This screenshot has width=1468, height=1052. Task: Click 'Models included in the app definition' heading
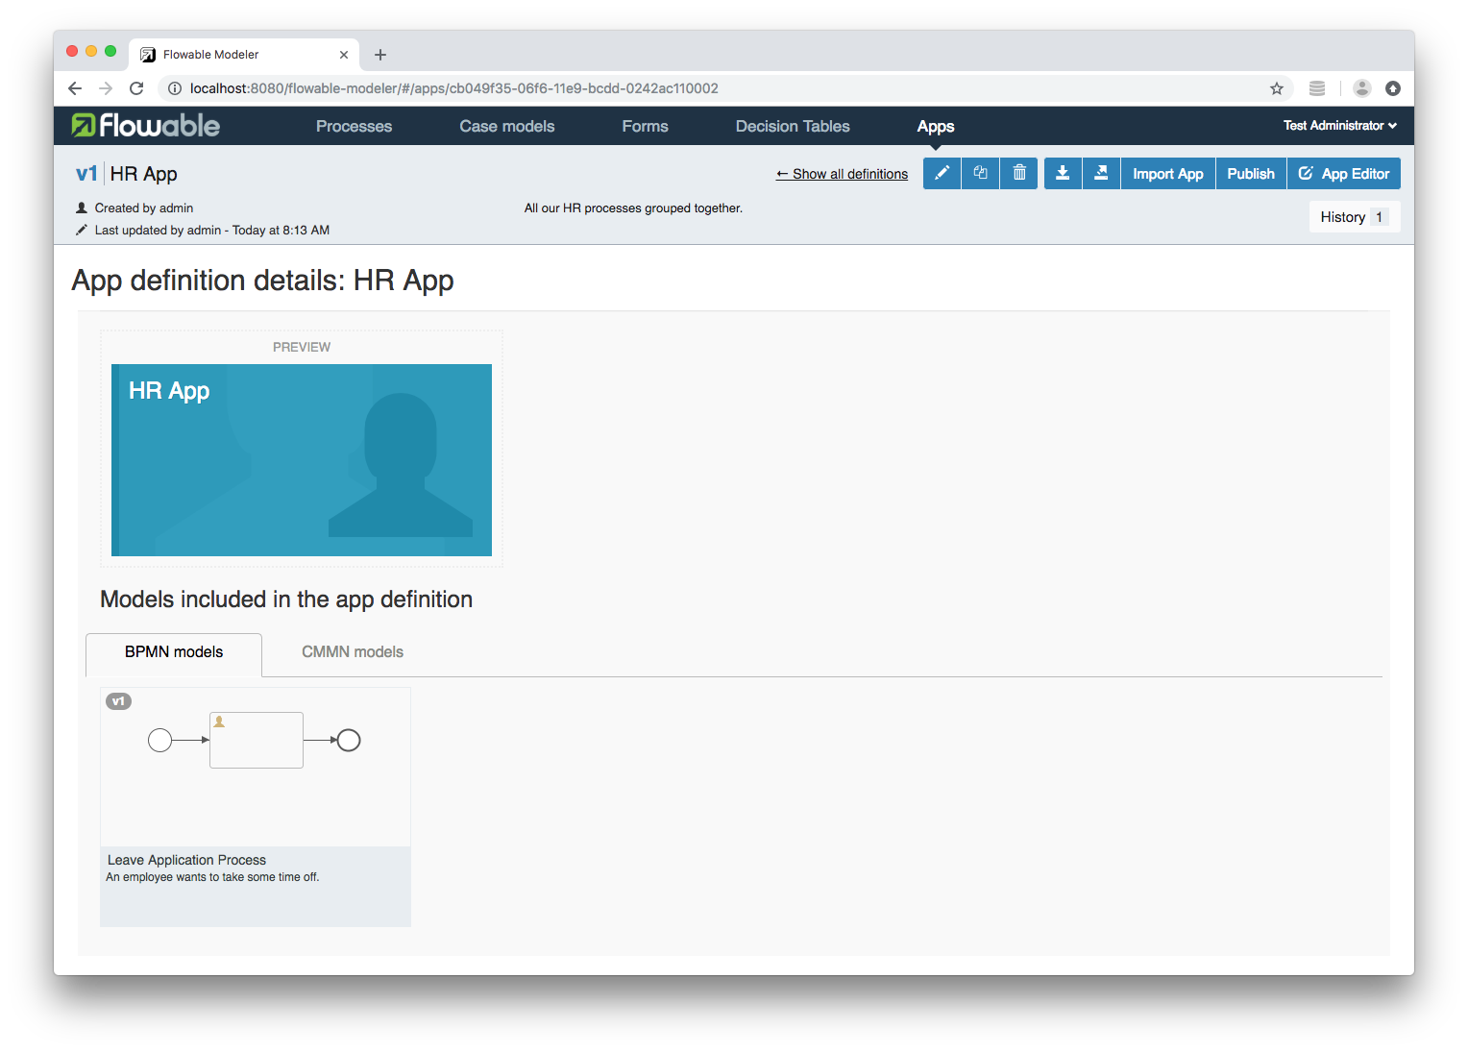[x=286, y=599]
